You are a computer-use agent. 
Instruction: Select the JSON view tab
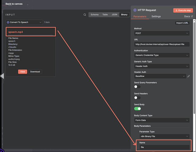point(114,15)
